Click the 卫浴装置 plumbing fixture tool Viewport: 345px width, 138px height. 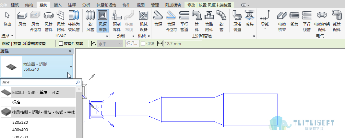coord(237,21)
